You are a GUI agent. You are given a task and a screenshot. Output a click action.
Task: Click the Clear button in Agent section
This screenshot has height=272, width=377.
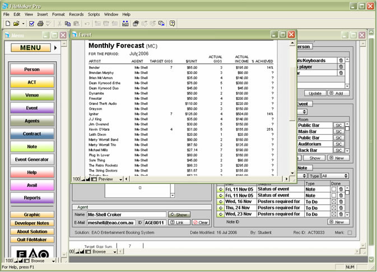pyautogui.click(x=201, y=223)
